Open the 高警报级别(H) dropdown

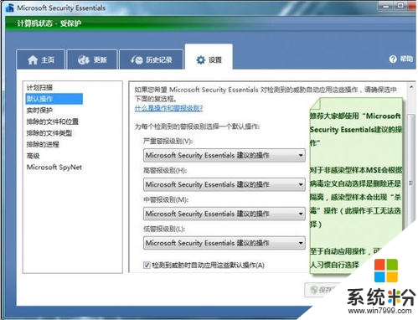[224, 184]
